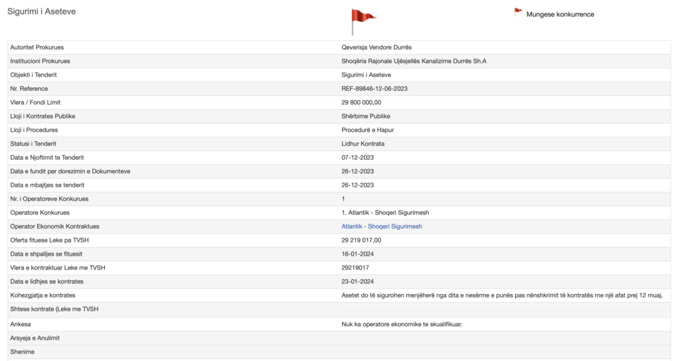Click the contract signing date 23-01-2024
The image size is (680, 361).
[357, 282]
